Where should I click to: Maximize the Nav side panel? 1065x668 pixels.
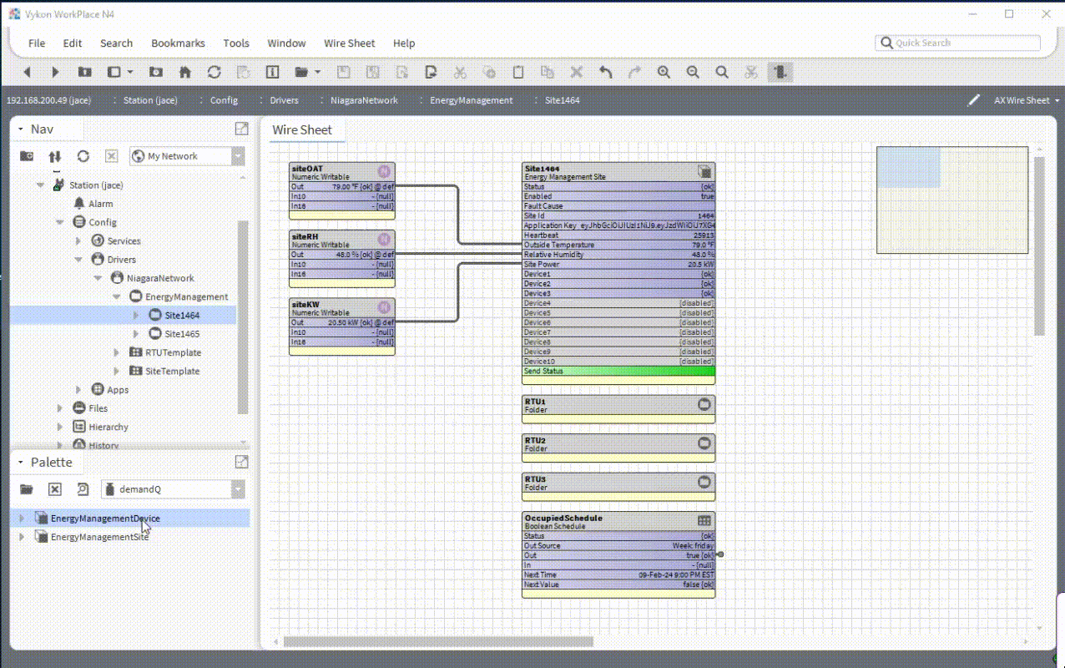pyautogui.click(x=241, y=129)
